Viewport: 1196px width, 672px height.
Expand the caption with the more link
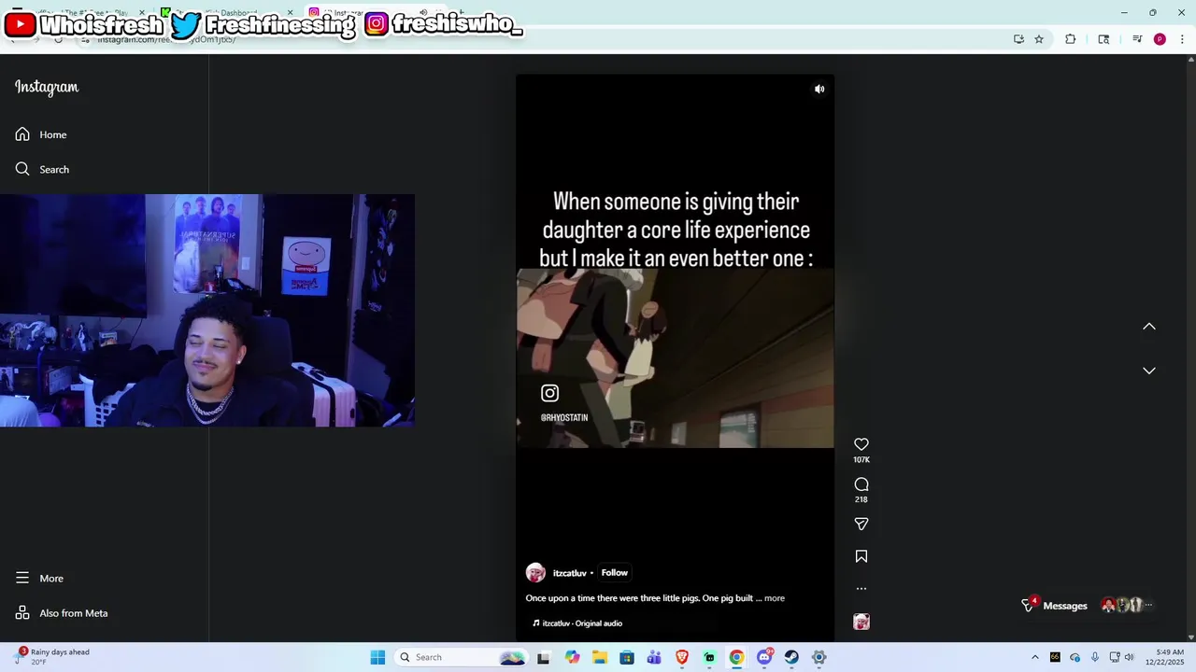pyautogui.click(x=775, y=598)
